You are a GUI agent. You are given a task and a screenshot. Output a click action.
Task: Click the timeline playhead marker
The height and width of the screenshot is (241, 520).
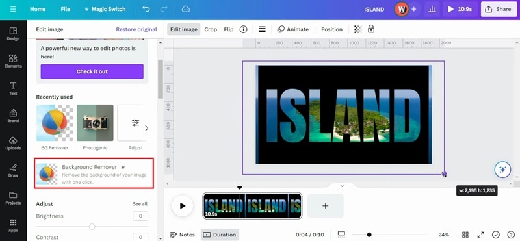click(x=240, y=188)
